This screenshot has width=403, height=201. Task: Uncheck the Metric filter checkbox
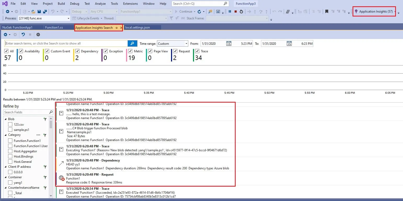[x=130, y=51]
